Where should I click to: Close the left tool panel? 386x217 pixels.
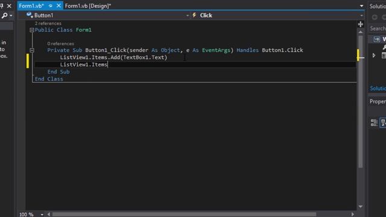coord(9,5)
